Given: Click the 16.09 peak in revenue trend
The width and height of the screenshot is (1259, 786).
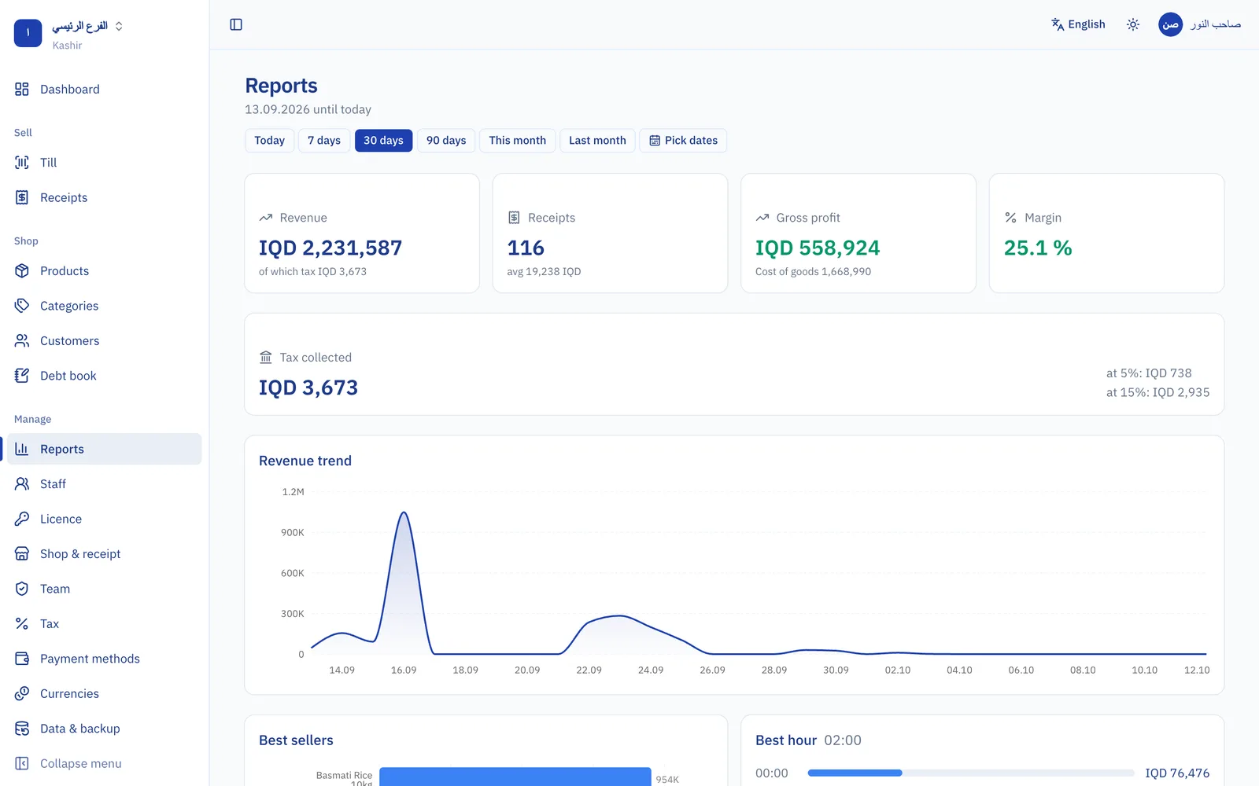Looking at the screenshot, I should (x=404, y=513).
